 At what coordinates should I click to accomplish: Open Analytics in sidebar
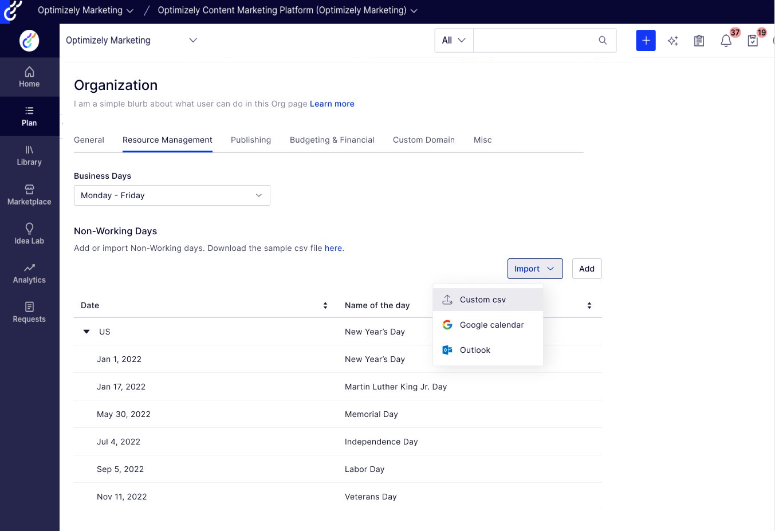(29, 274)
